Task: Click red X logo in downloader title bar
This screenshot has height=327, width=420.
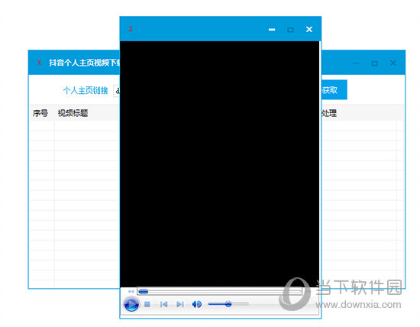Action: click(x=39, y=63)
